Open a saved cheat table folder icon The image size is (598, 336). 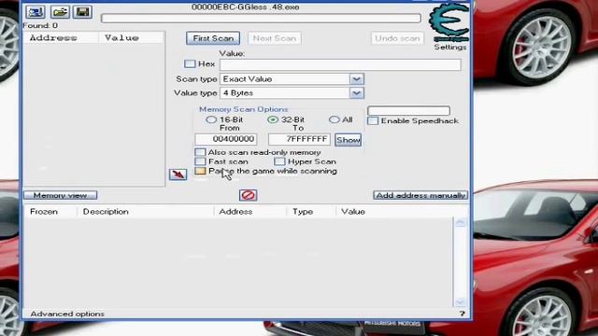(x=60, y=12)
